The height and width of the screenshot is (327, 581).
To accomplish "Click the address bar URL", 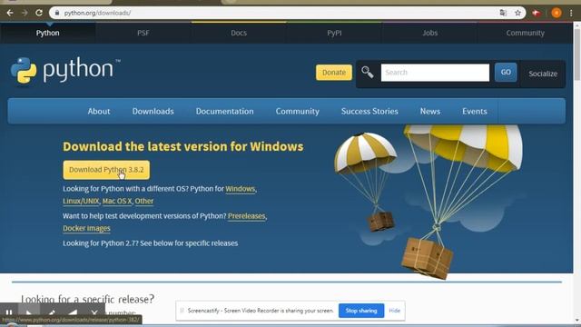I will pyautogui.click(x=97, y=13).
